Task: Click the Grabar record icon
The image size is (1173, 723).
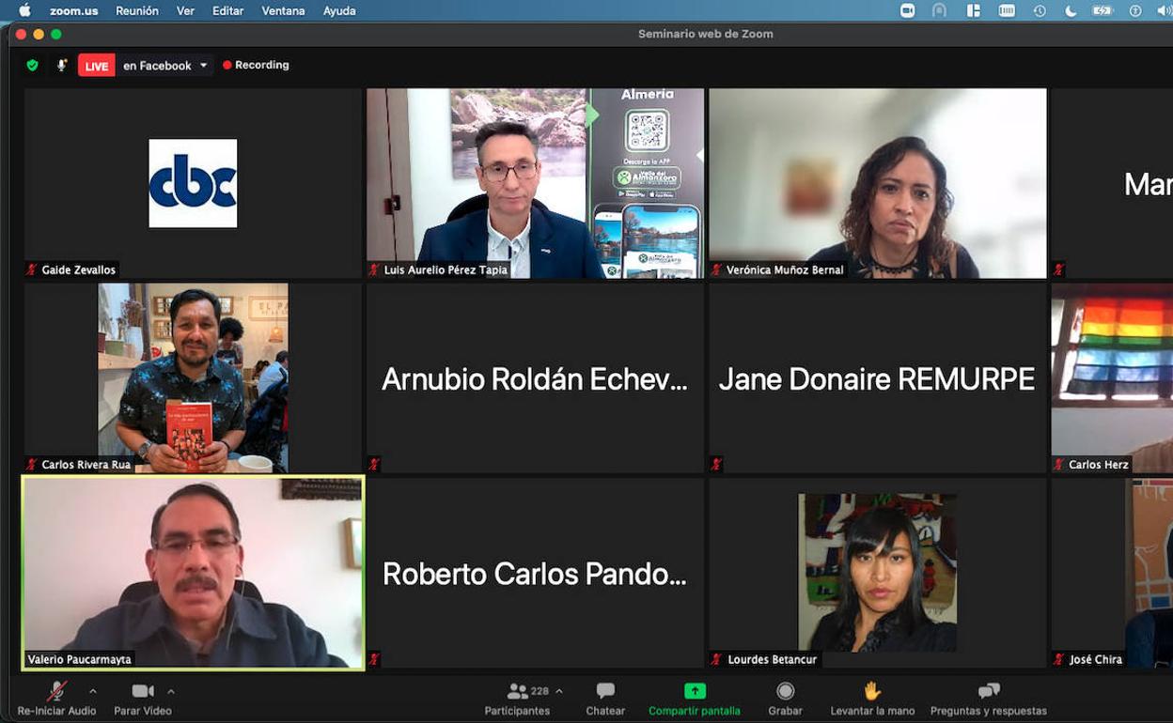Action: [x=785, y=692]
